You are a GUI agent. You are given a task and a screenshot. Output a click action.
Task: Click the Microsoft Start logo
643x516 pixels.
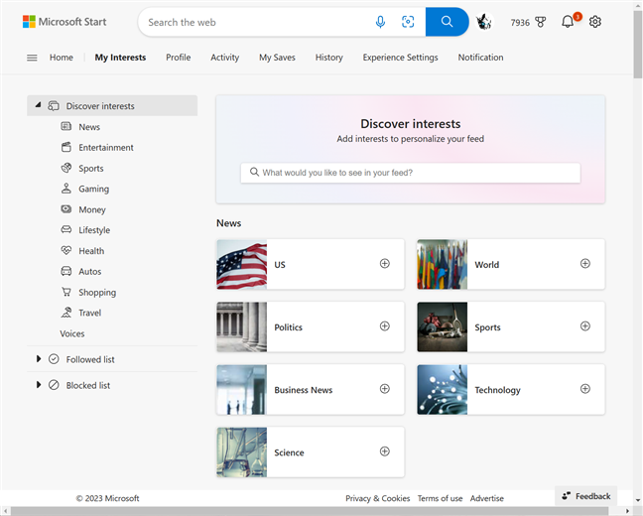pyautogui.click(x=64, y=22)
